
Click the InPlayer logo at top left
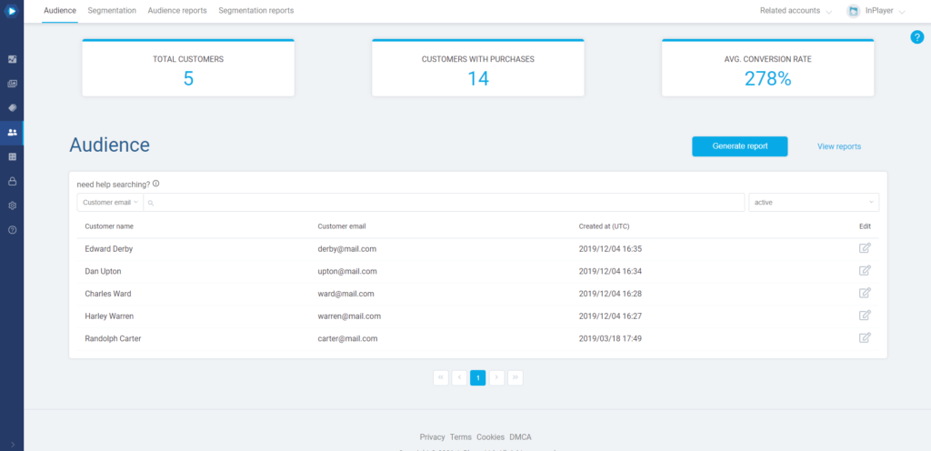pyautogui.click(x=12, y=11)
